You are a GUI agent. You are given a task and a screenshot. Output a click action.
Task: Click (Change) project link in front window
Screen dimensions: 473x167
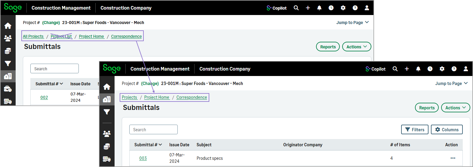[x=150, y=83]
